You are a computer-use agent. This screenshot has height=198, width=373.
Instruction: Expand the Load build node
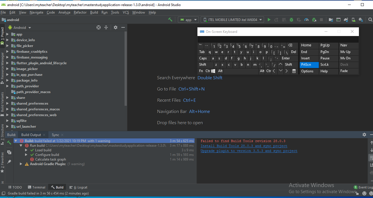point(26,150)
